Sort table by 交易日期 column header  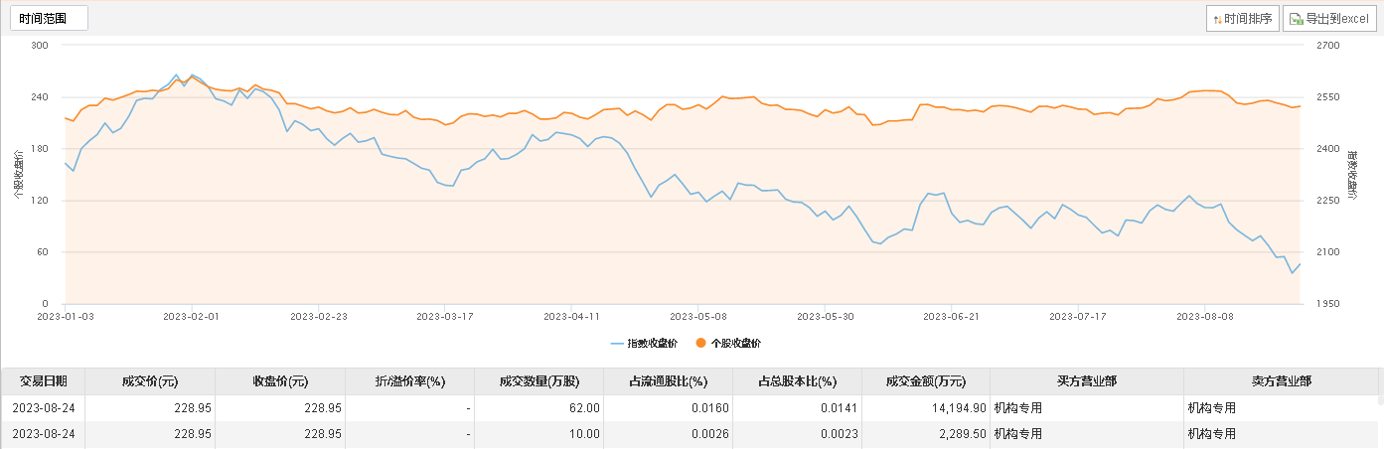[43, 381]
